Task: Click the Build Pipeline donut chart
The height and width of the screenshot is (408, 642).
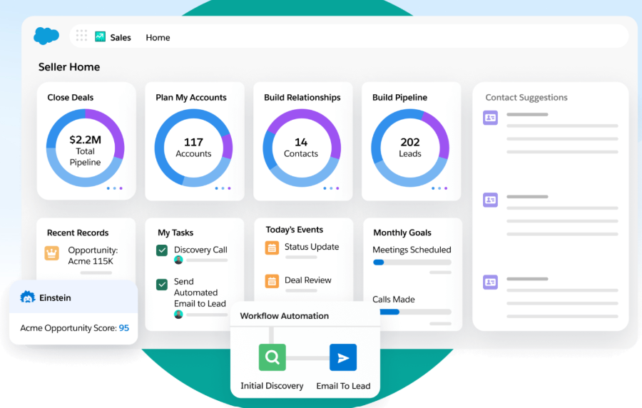Action: tap(410, 148)
